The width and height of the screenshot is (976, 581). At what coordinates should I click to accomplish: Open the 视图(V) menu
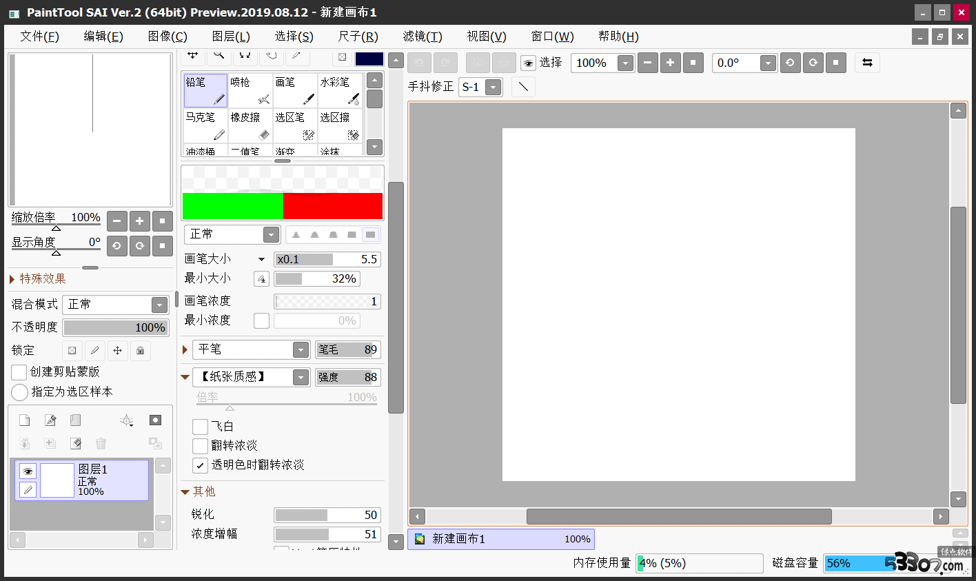487,37
